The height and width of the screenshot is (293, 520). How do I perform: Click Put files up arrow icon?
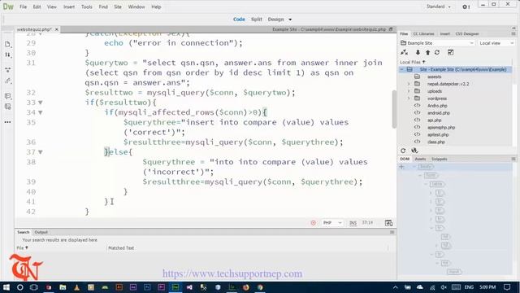(427, 52)
